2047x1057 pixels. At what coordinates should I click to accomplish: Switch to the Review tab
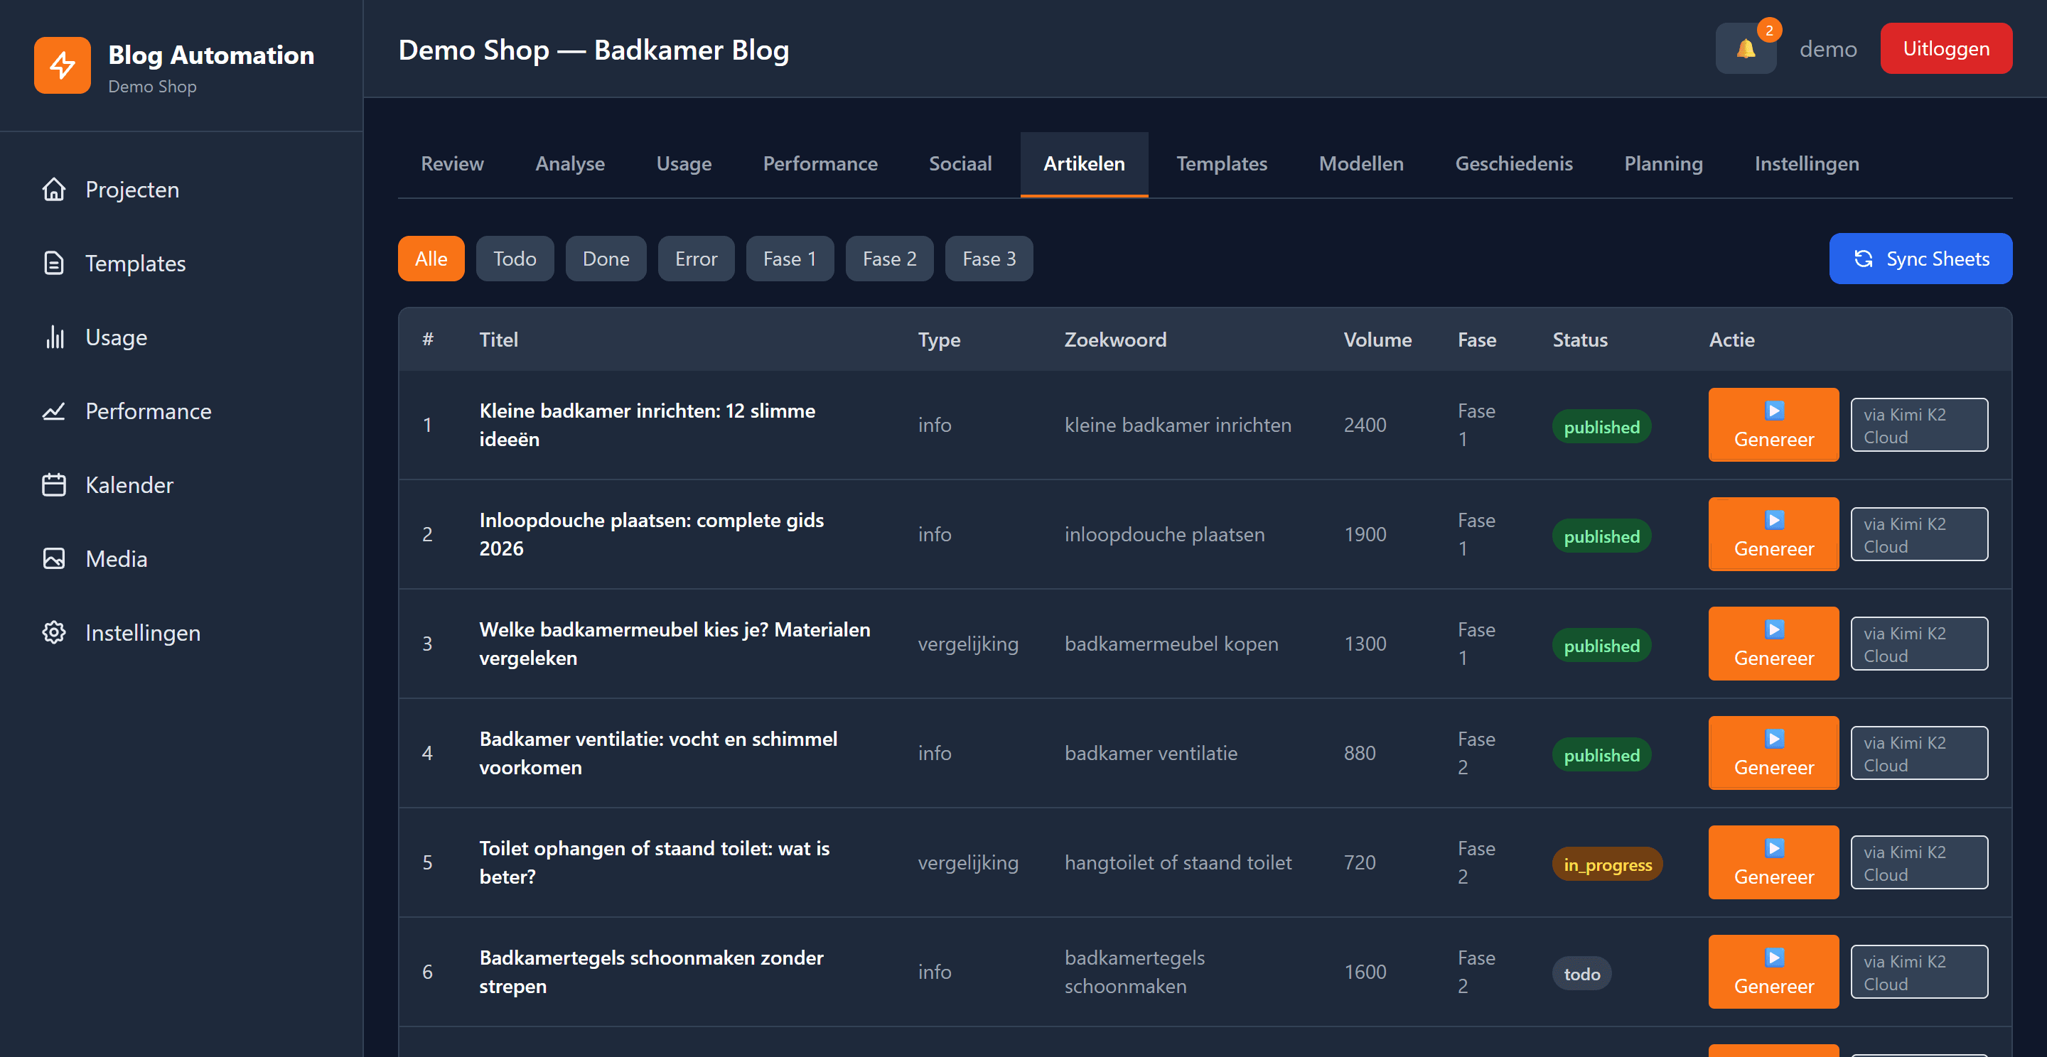452,164
